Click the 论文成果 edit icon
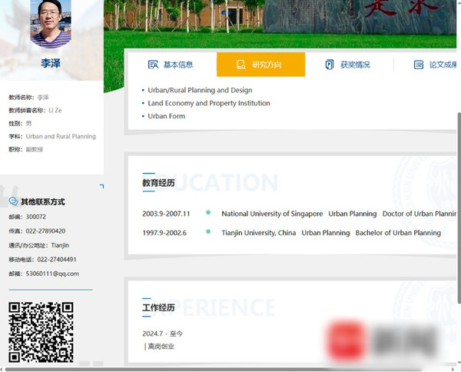 coord(419,65)
